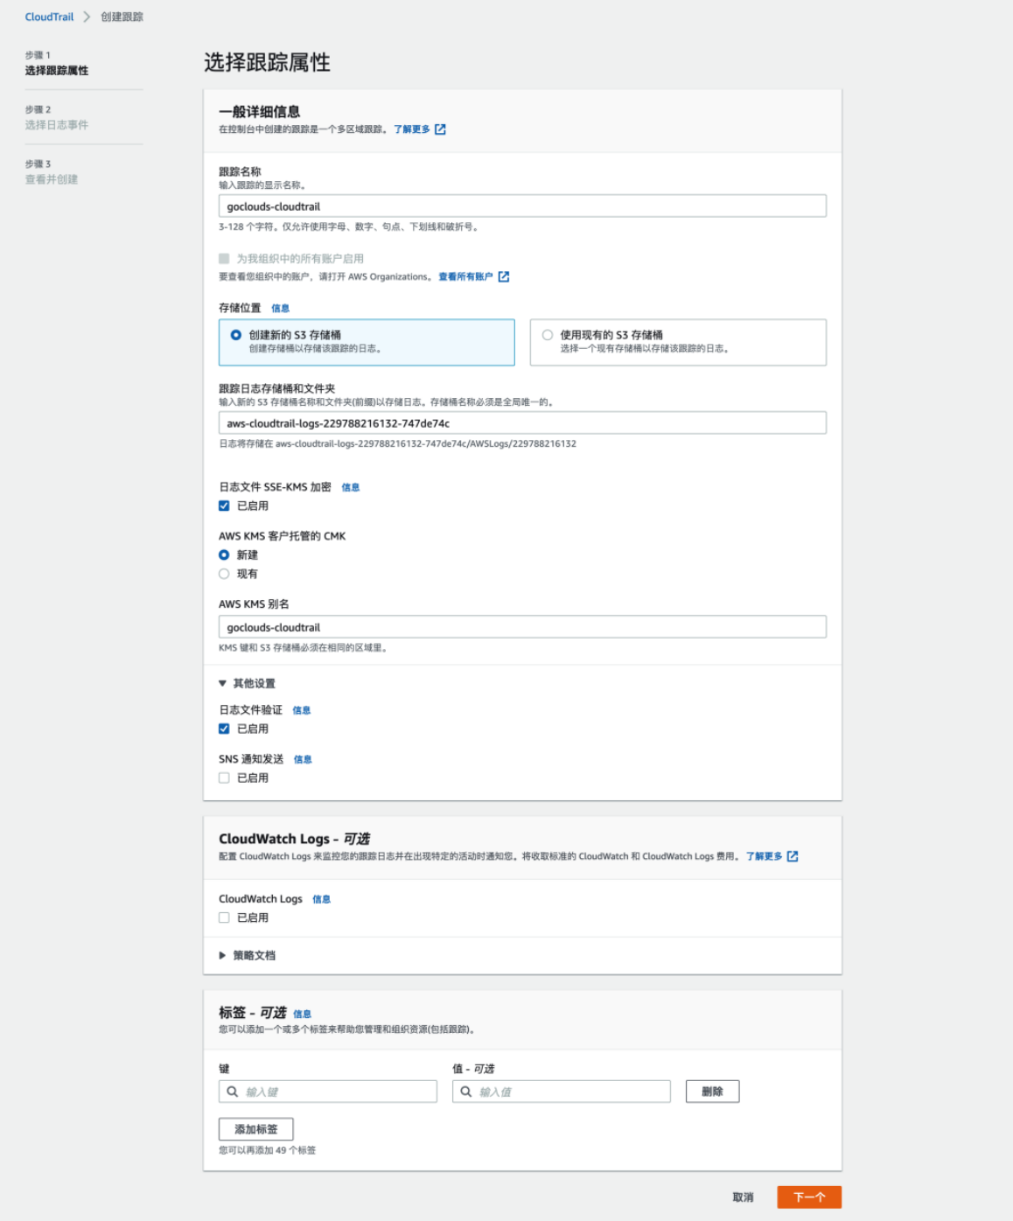The image size is (1013, 1221).
Task: Click the 创建跟踪 breadcrumb text
Action: tap(122, 17)
